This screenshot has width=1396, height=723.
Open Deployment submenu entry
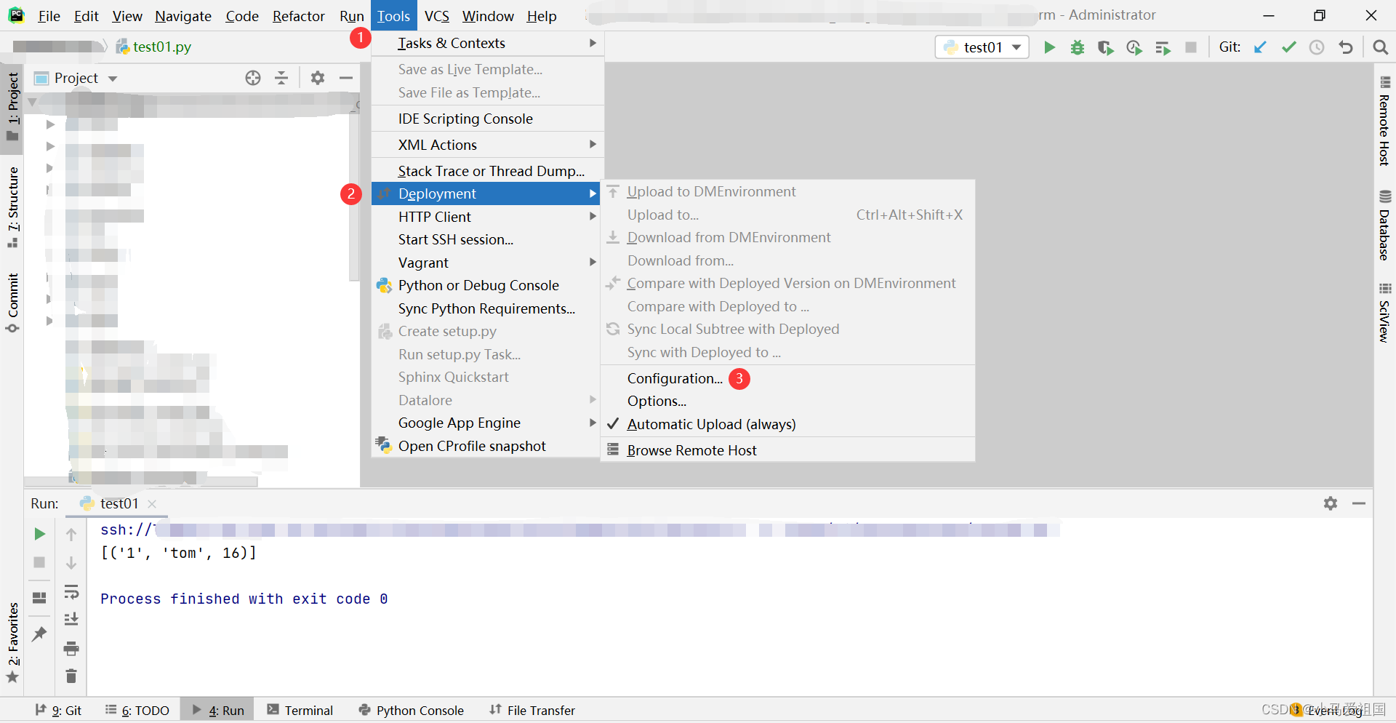(487, 193)
